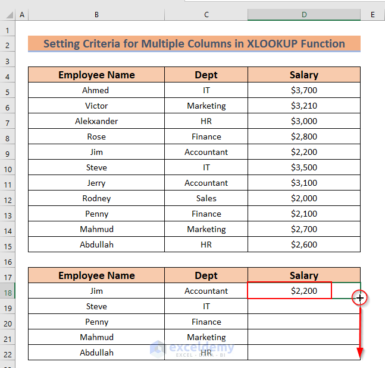Select column E header
Viewport: 385px width, 368px height.
click(373, 15)
